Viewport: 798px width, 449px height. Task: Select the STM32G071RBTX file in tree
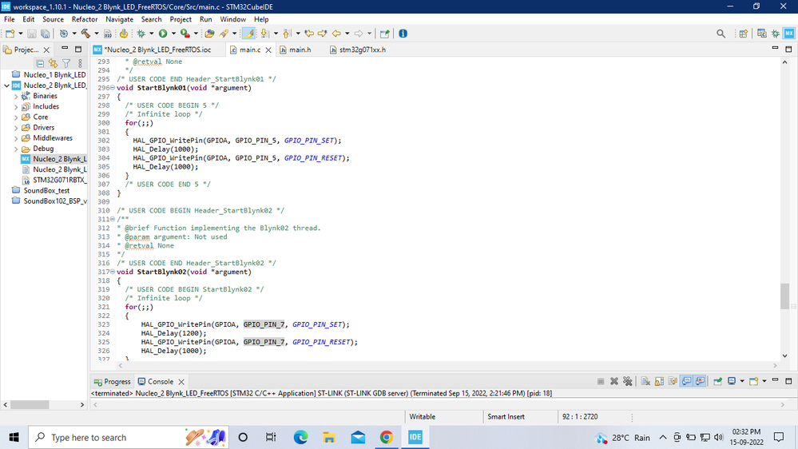click(60, 181)
